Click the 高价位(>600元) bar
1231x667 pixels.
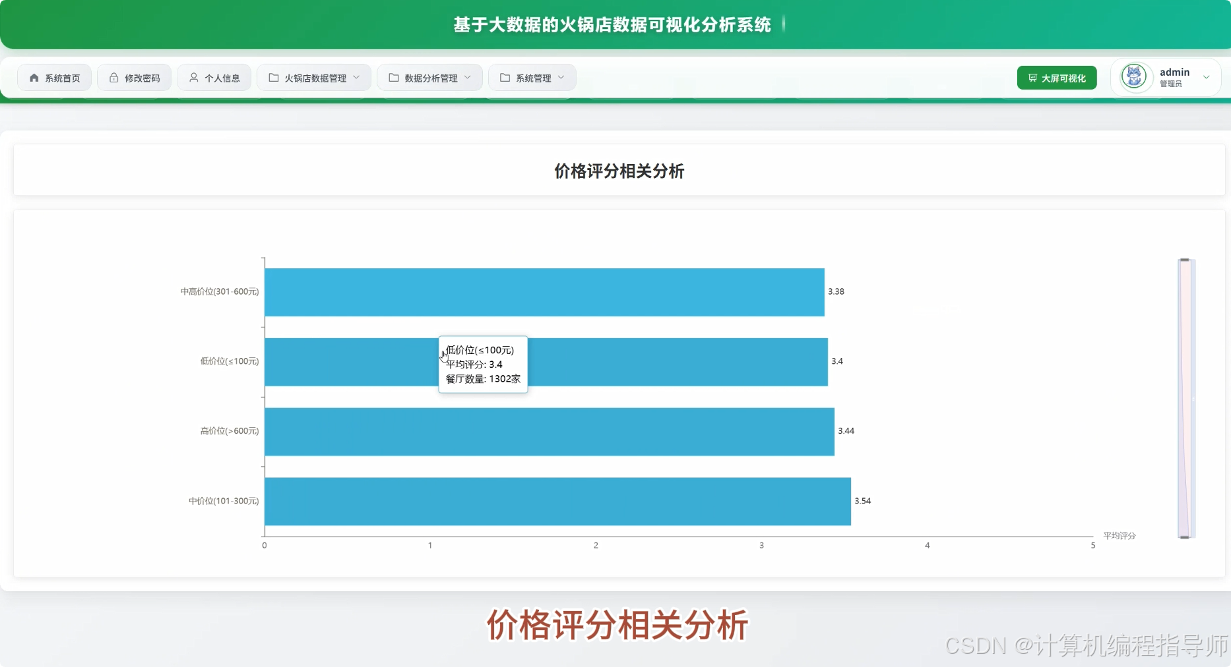point(550,432)
